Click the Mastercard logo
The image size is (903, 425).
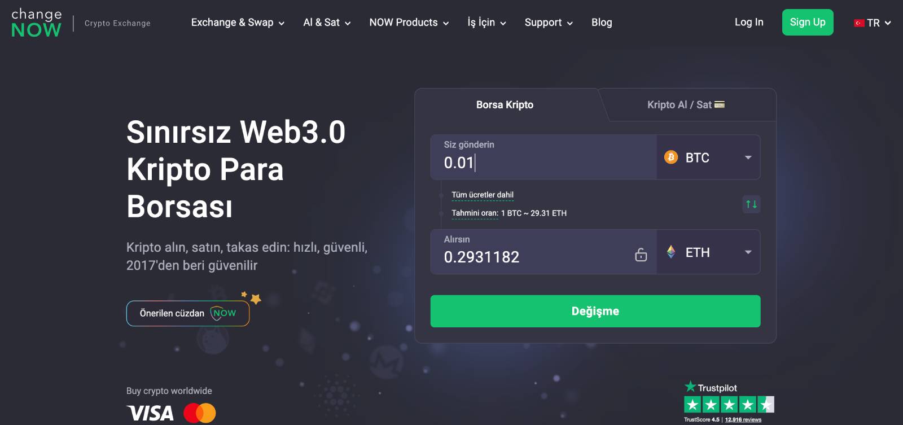pos(200,413)
